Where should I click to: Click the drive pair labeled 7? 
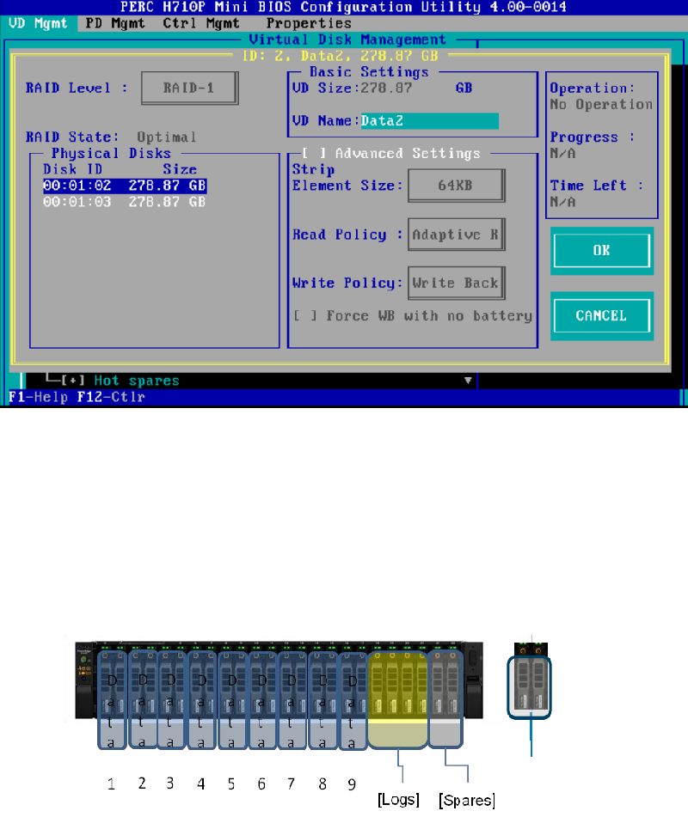[x=292, y=700]
